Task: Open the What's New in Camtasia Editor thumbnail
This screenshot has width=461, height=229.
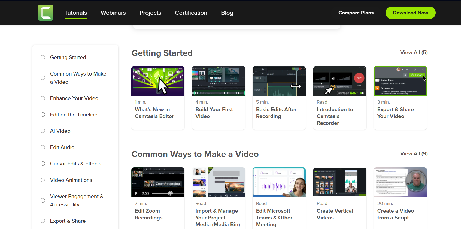Action: [x=158, y=81]
